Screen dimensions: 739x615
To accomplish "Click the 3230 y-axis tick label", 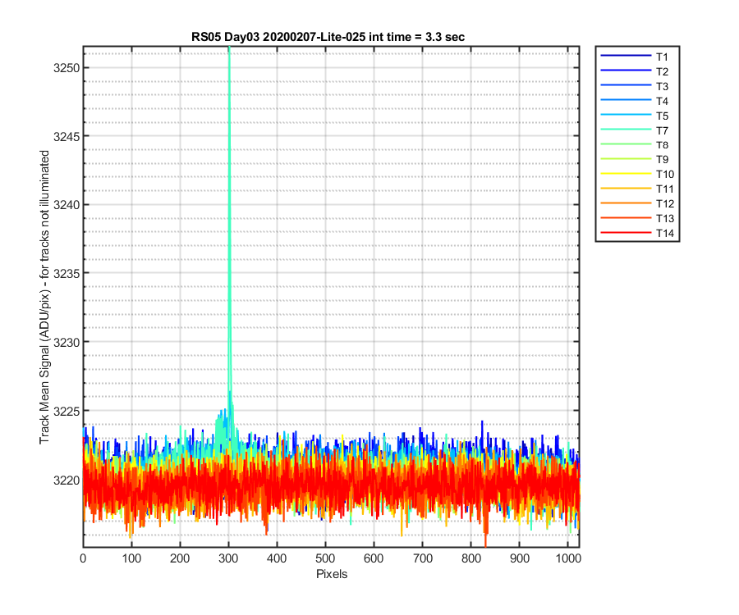I will [x=67, y=342].
